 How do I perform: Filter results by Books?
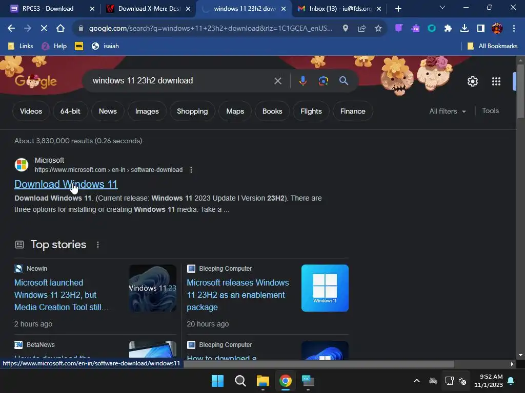272,111
